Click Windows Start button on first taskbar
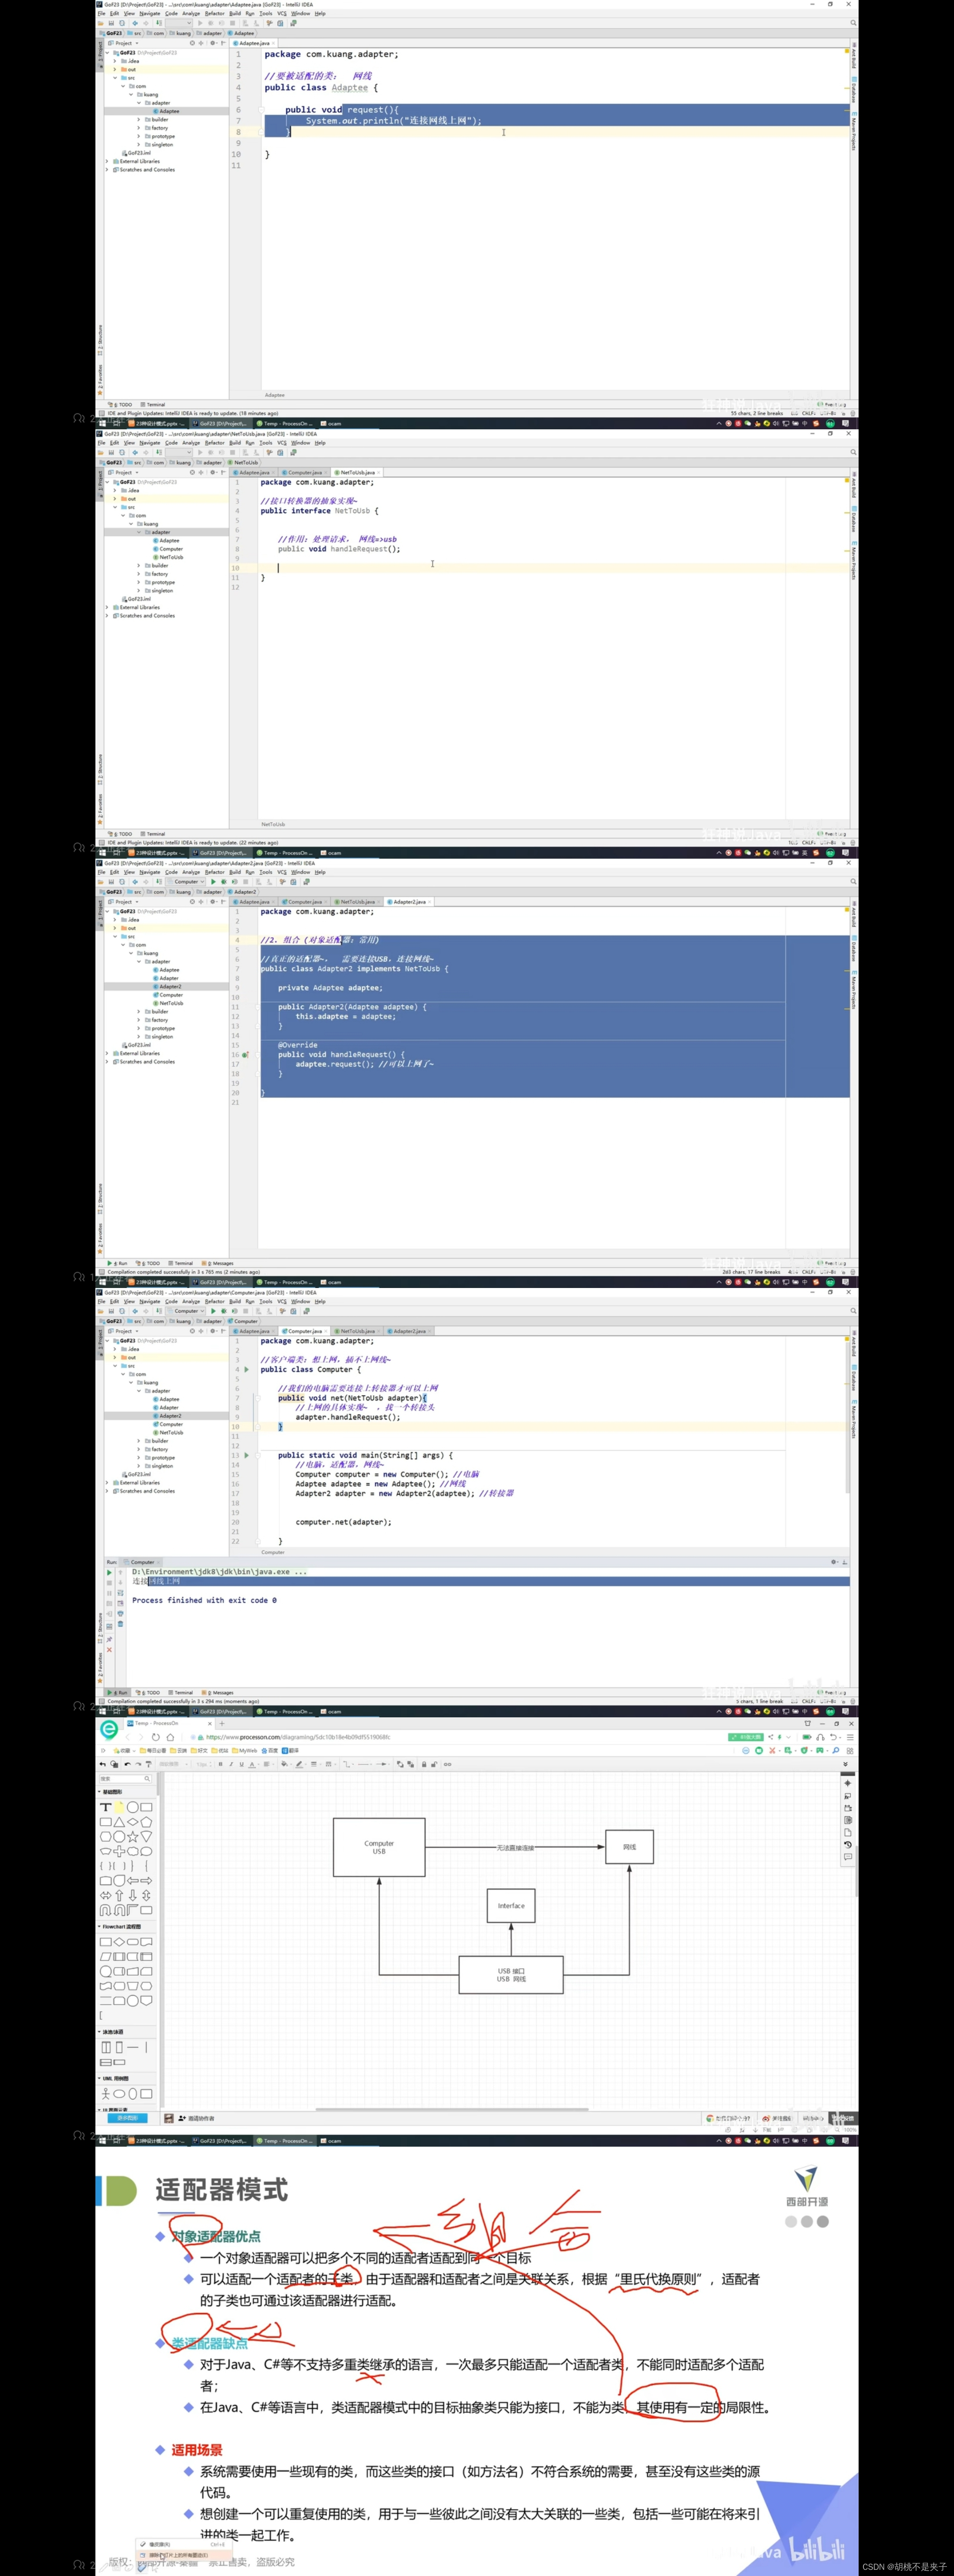Screen dimensions: 954x2576 point(102,423)
